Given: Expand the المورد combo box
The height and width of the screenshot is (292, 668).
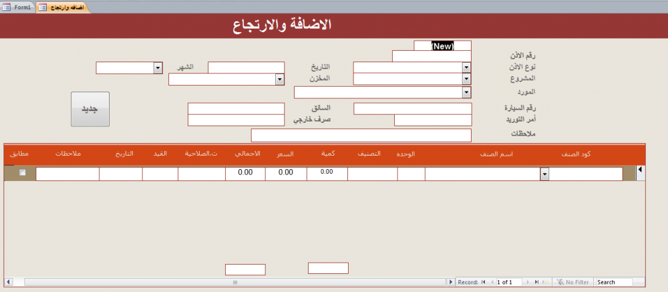Looking at the screenshot, I should [x=466, y=92].
